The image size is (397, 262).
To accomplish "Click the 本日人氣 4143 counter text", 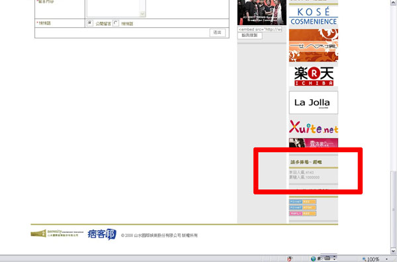I will tap(301, 173).
